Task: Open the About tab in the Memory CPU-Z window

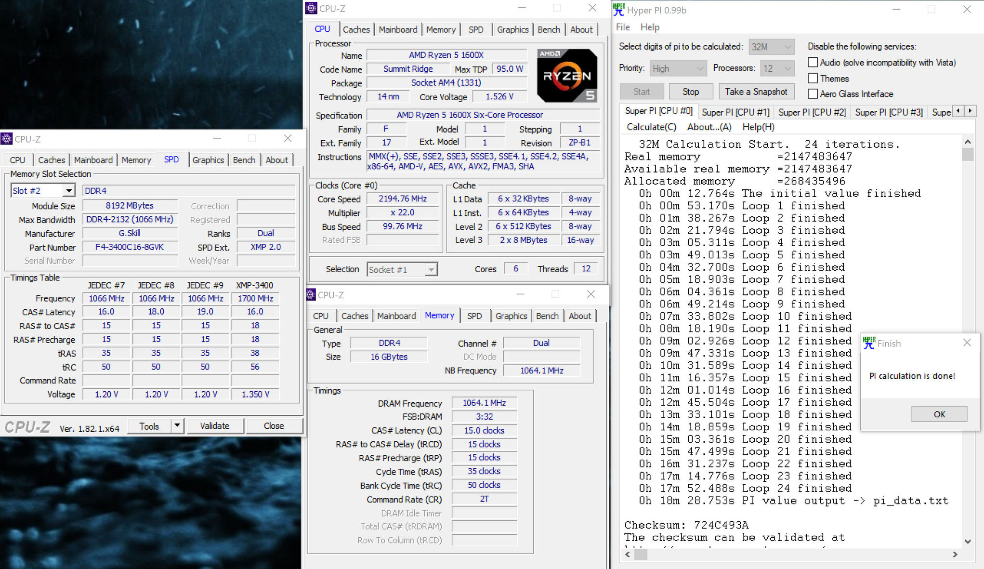Action: click(579, 316)
